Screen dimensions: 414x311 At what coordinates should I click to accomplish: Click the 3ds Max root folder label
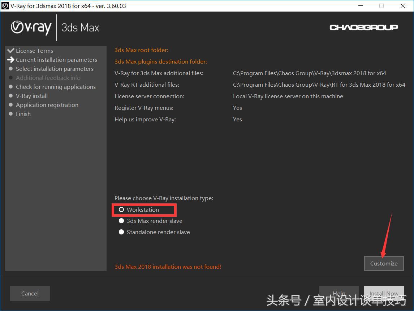(141, 50)
